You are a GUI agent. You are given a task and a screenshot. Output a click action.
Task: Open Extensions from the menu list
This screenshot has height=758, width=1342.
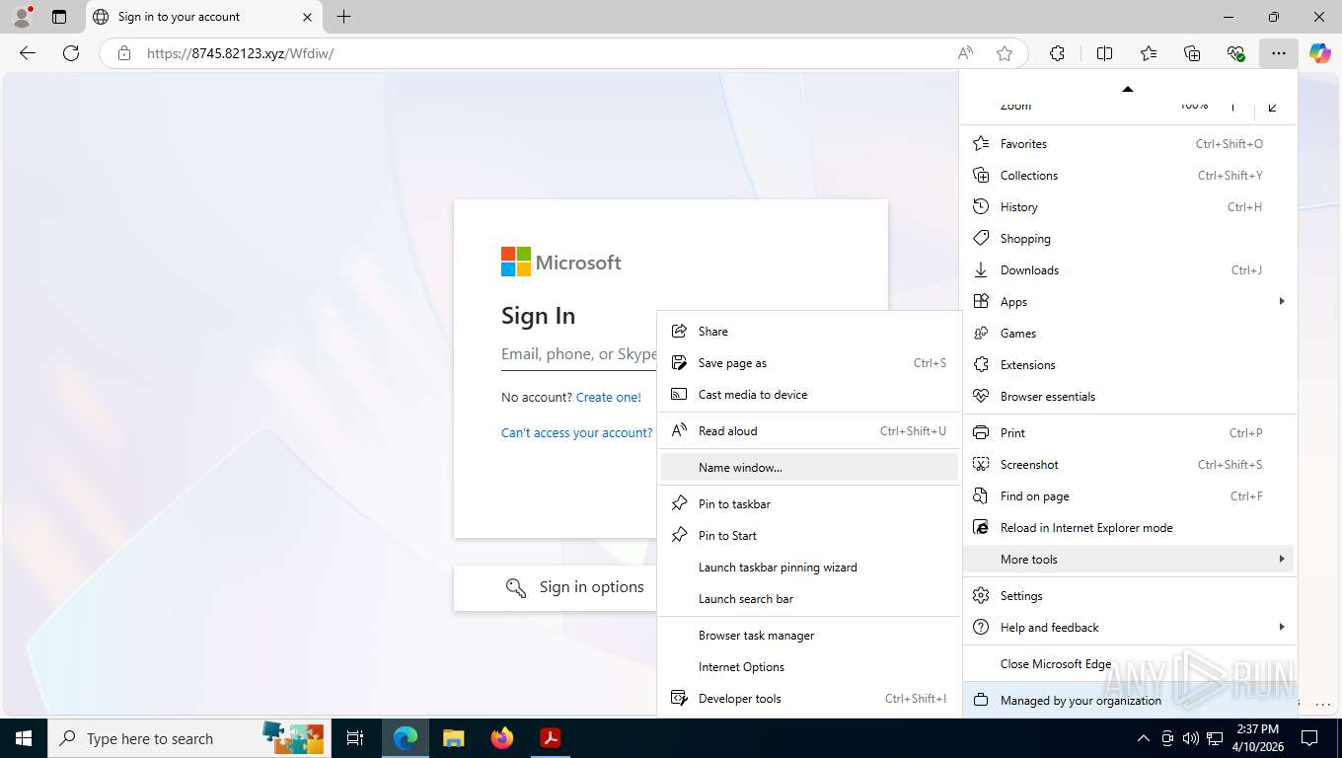tap(1128, 365)
